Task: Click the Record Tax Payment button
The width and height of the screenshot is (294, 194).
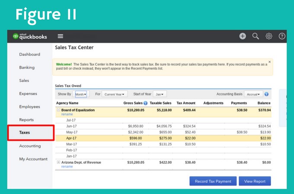Action: 213,181
